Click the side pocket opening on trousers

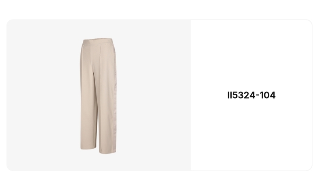pos(115,51)
